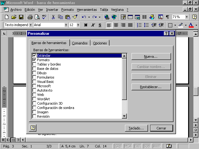Close the dialog with Cerrar

point(161,128)
